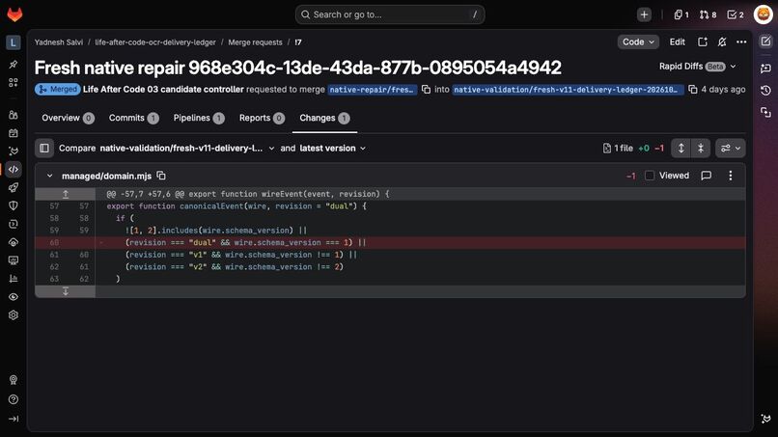
Task: Expand all diff lines button
Action: coord(681,149)
